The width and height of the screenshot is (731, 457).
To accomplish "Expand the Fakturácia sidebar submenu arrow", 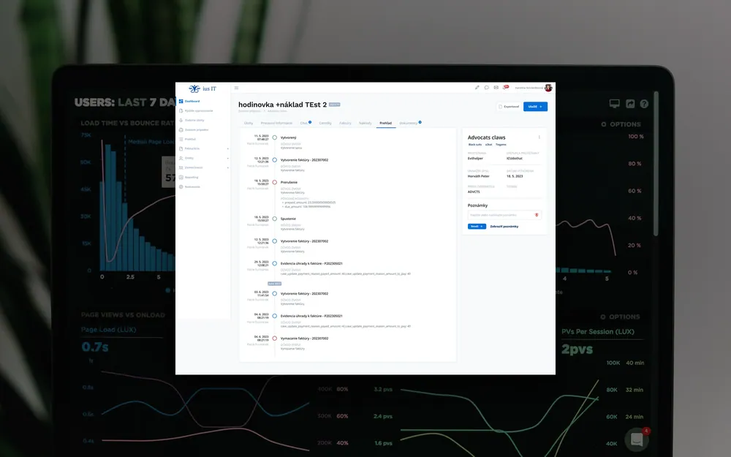I will 227,148.
